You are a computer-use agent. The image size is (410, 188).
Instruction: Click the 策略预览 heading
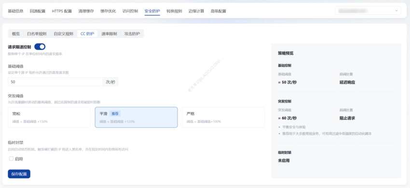(286, 53)
